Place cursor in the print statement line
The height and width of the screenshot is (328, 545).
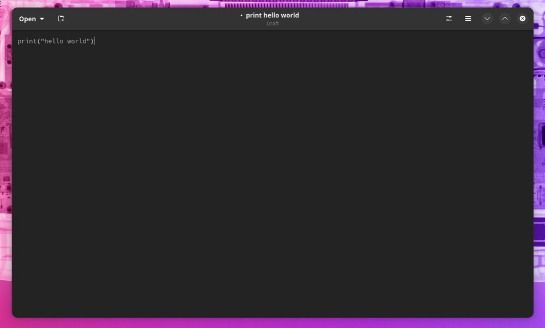(x=56, y=40)
